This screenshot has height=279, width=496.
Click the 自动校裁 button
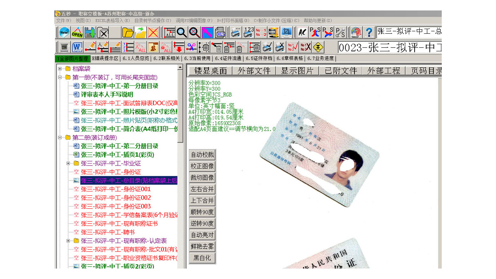[202, 155]
